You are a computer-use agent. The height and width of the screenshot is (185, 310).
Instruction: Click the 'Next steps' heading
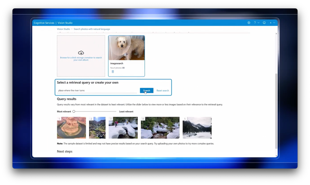coord(65,152)
